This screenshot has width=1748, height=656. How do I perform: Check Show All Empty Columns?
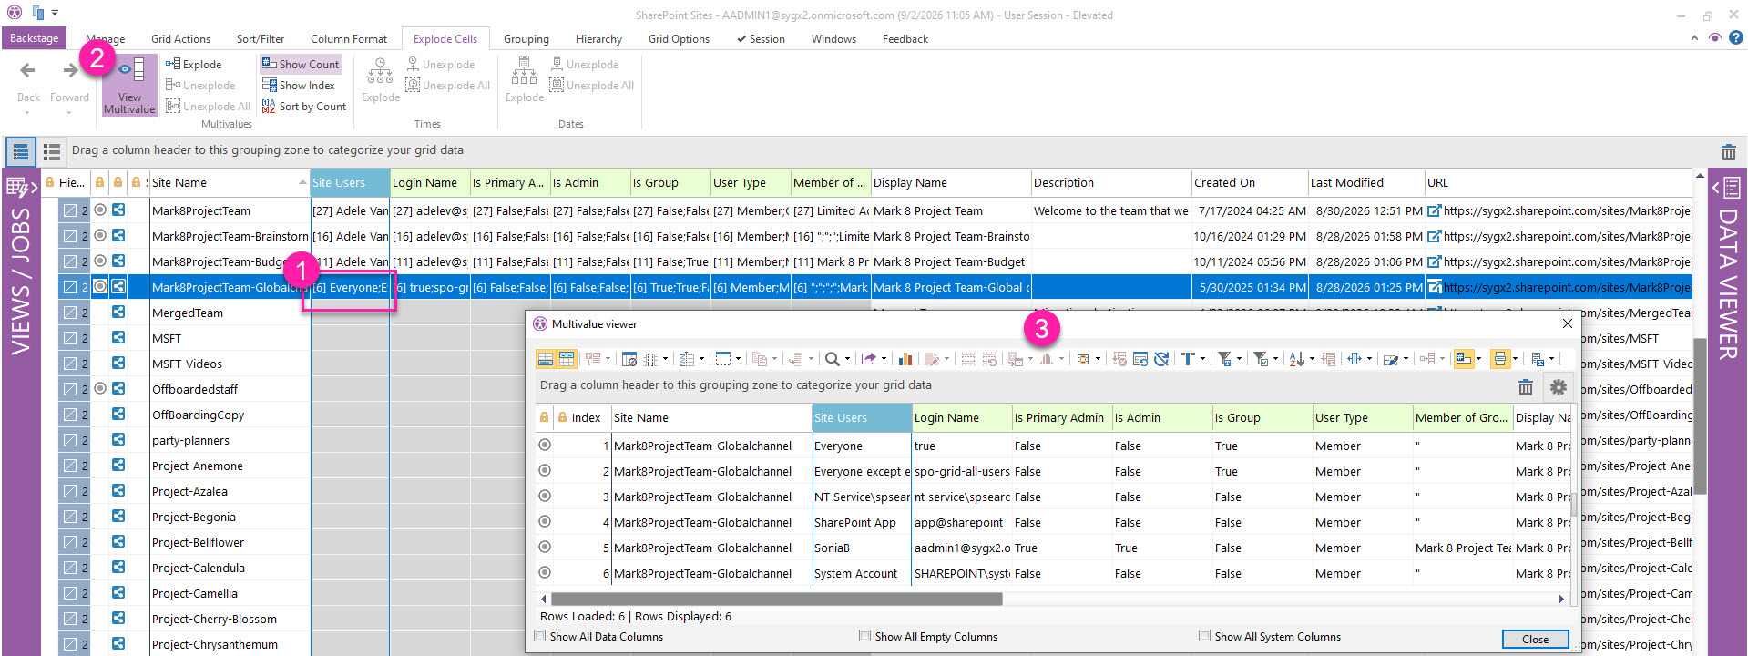[x=864, y=636]
